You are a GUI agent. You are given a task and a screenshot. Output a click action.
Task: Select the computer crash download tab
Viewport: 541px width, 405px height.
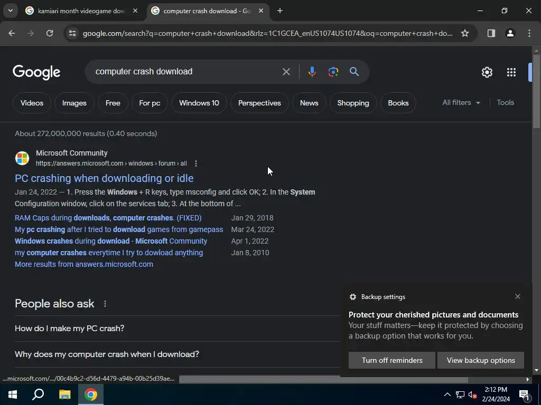(207, 11)
